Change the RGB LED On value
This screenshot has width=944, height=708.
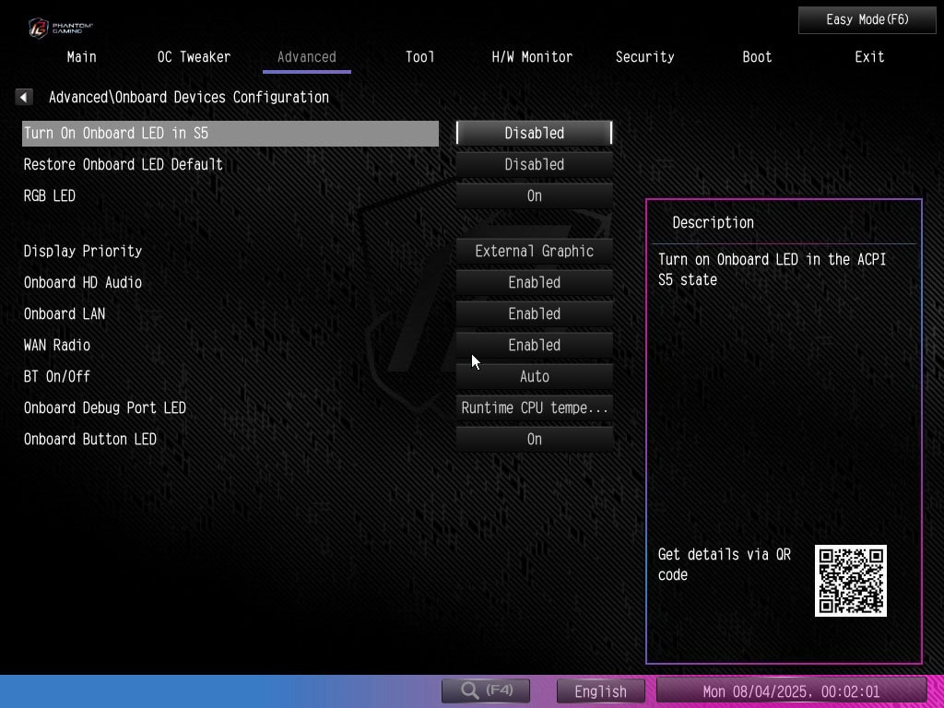534,195
